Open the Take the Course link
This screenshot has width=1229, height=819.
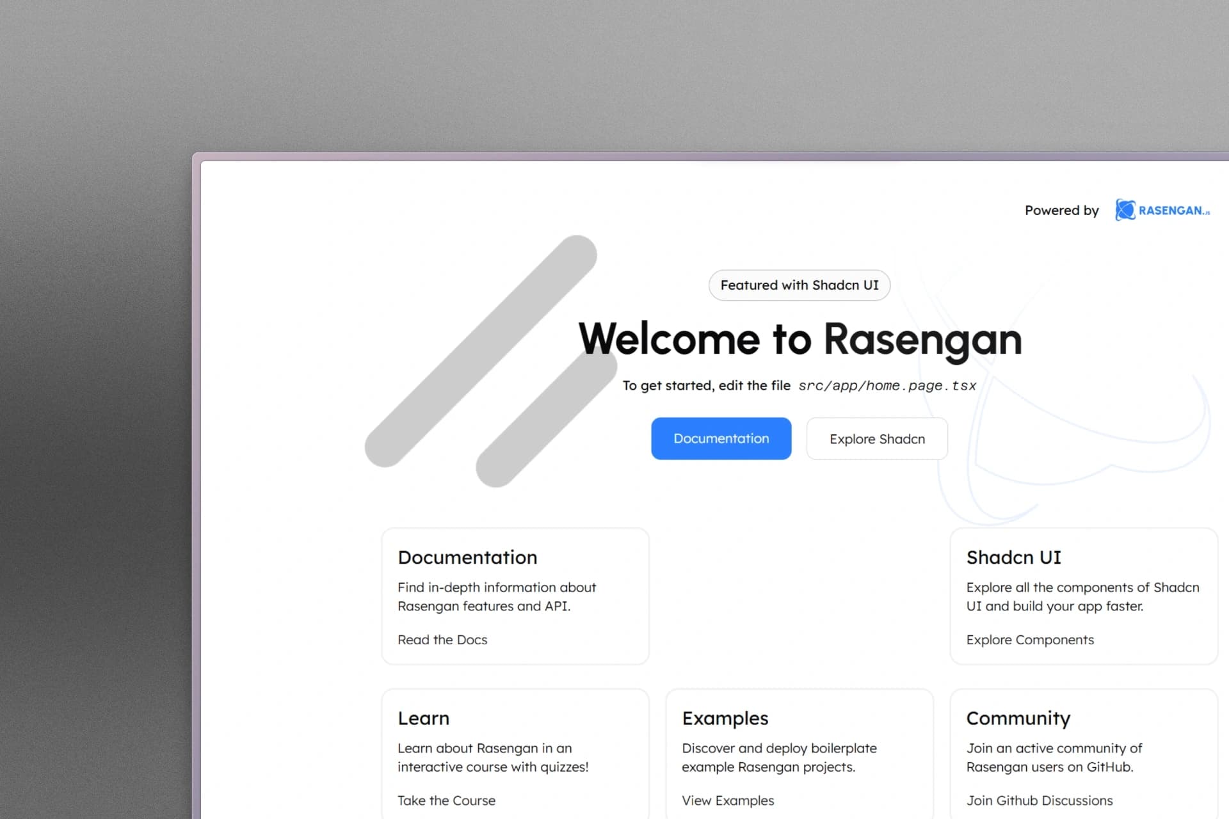(x=446, y=800)
